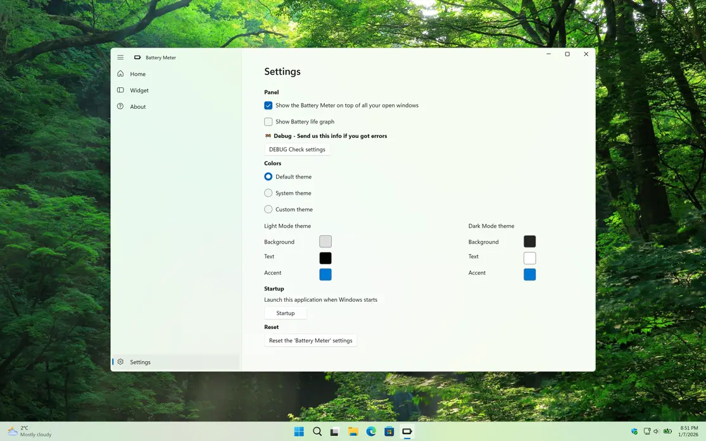The height and width of the screenshot is (441, 706).
Task: Select the Custom theme radio button
Action: (268, 209)
